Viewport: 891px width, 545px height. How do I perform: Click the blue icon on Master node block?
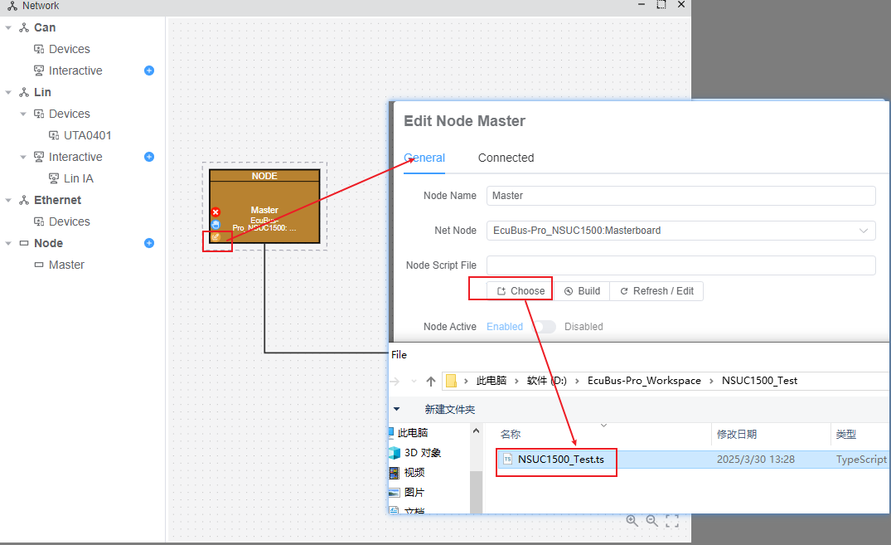215,225
